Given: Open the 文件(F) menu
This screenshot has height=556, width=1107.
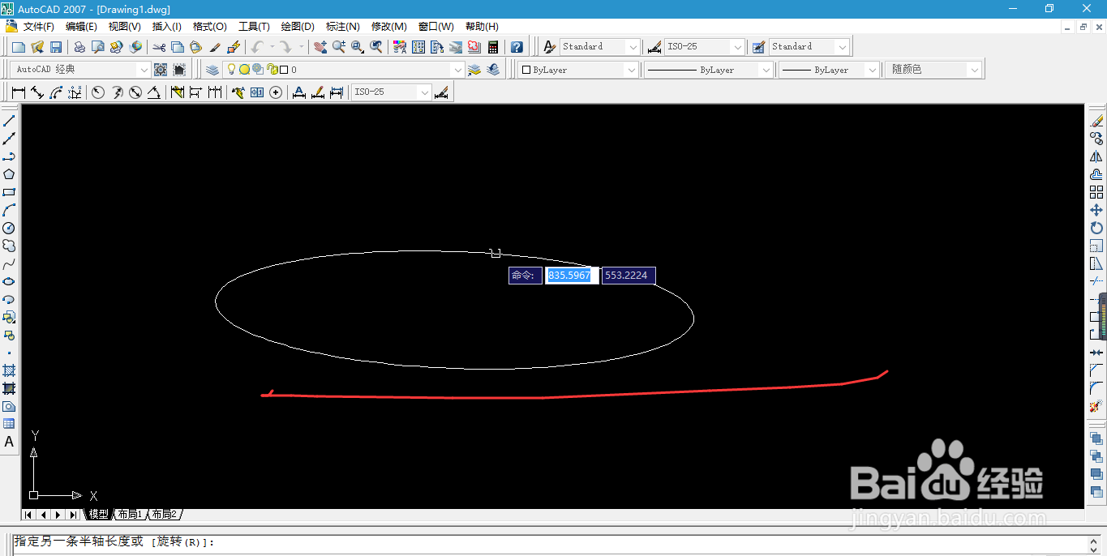Looking at the screenshot, I should 38,27.
